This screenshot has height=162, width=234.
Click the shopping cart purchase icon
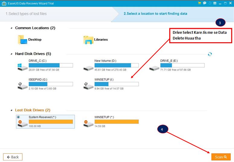(x=199, y=3)
